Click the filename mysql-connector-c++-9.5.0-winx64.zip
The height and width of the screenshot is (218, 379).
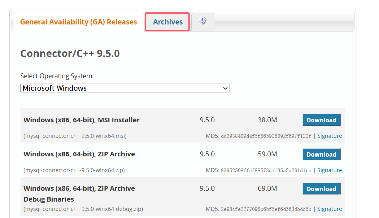[x=74, y=170]
